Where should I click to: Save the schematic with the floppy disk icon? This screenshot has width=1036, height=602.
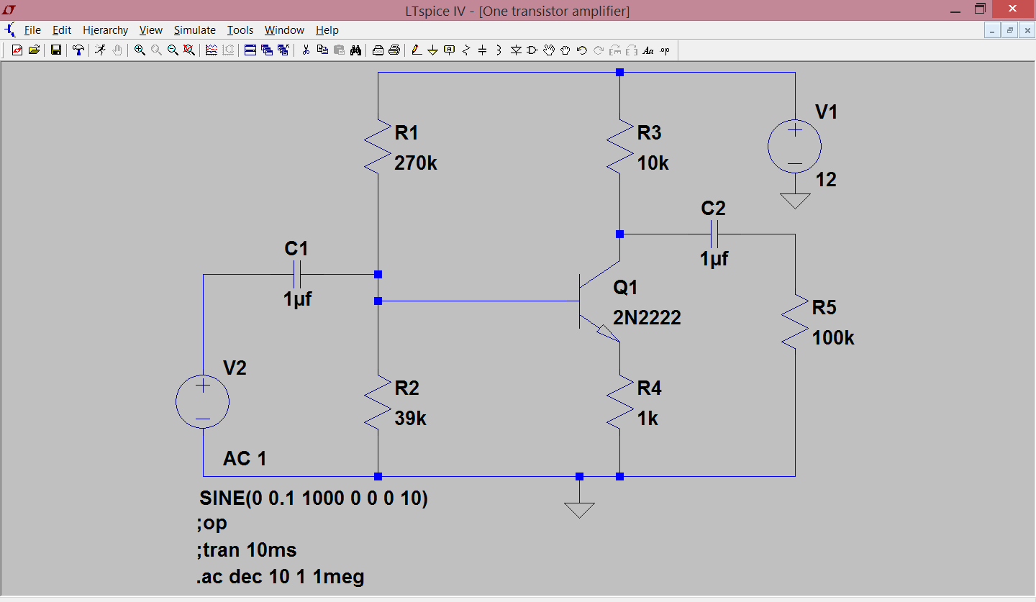pos(55,50)
